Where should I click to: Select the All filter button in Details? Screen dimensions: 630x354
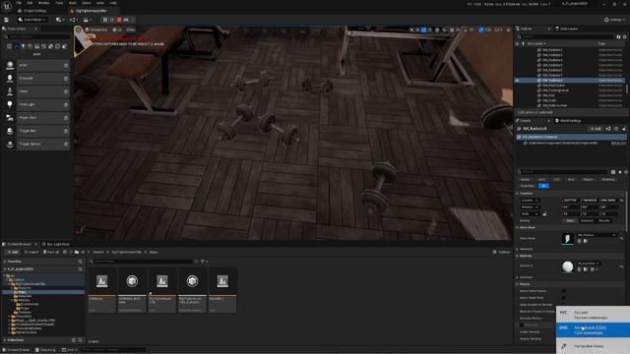click(x=543, y=186)
